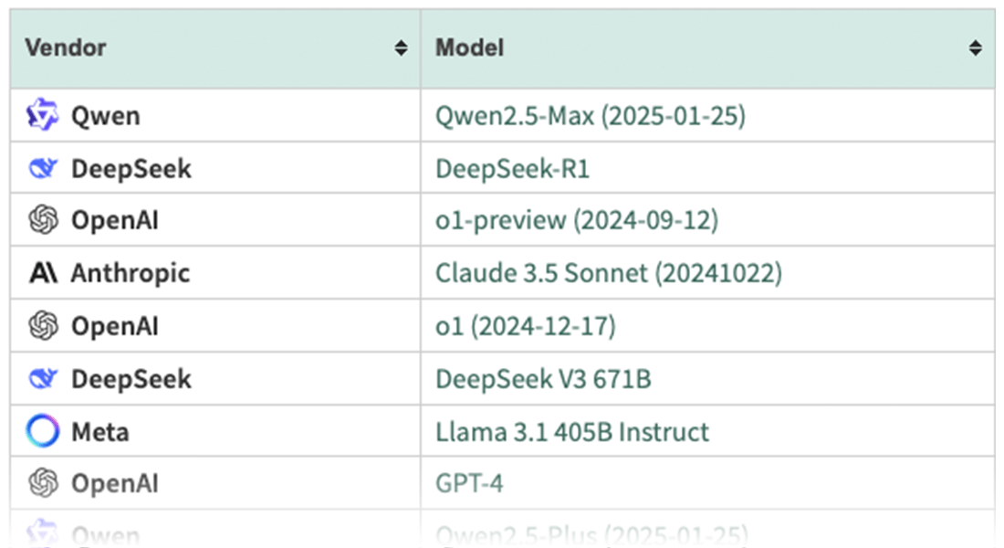This screenshot has height=548, width=1004.
Task: Sort table using Model column arrows
Action: point(976,48)
